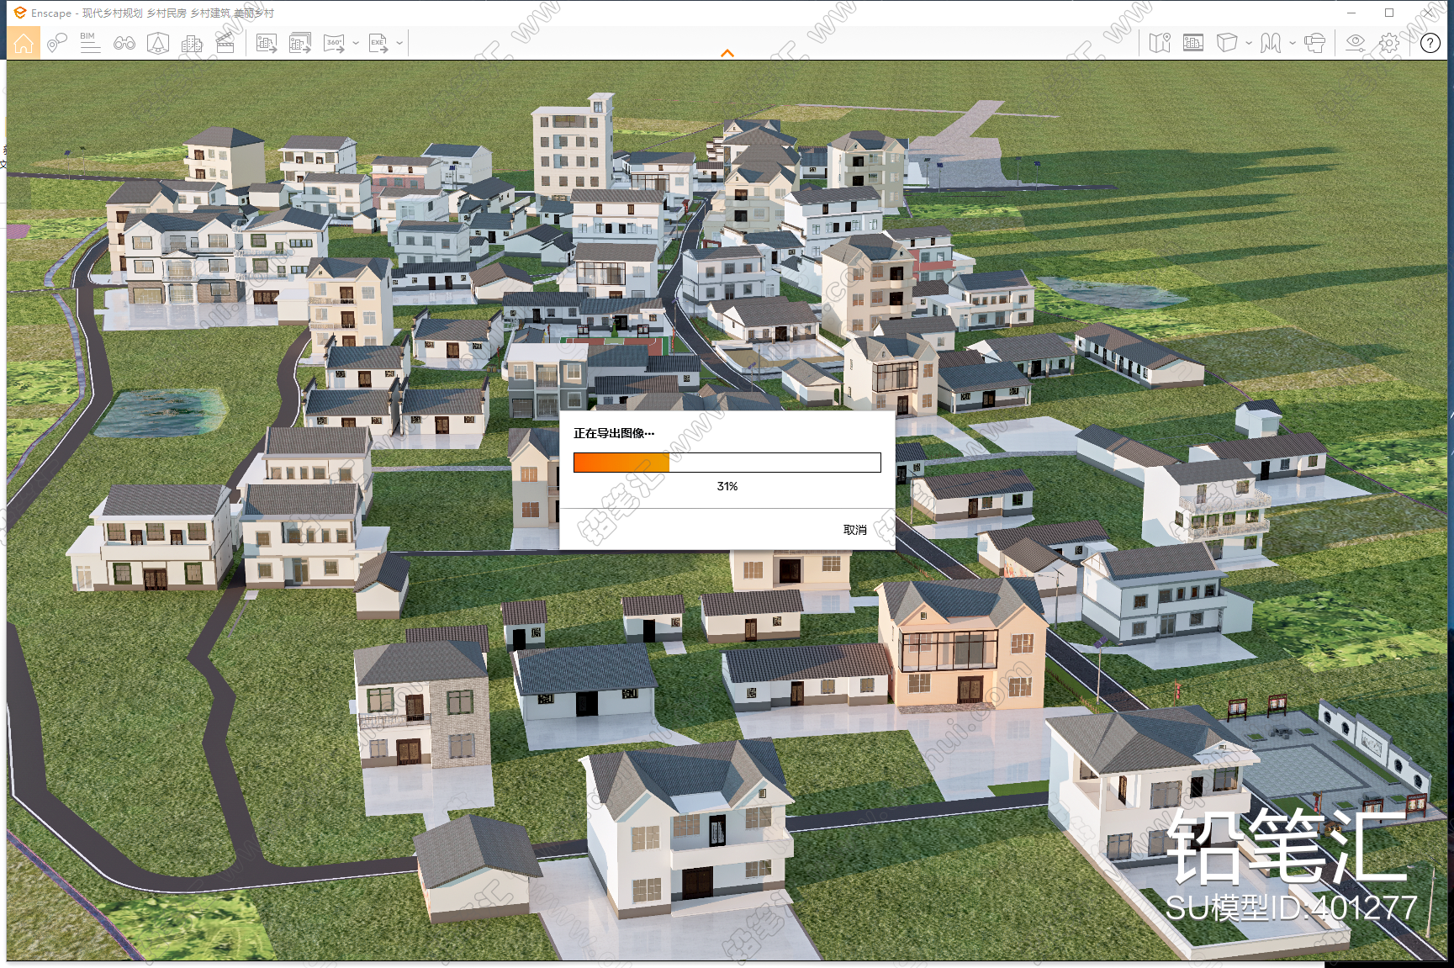Image resolution: width=1454 pixels, height=968 pixels.
Task: Click the 31% progress text
Action: point(727,487)
